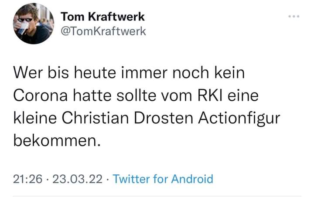Click the 21:26 tweet timestamp
The width and height of the screenshot is (314, 197).
tap(27, 179)
